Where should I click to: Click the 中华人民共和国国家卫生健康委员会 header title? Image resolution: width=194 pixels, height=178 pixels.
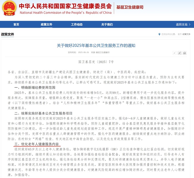[65, 6]
